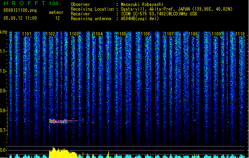Click the 'Receiver' field label

tap(80, 14)
